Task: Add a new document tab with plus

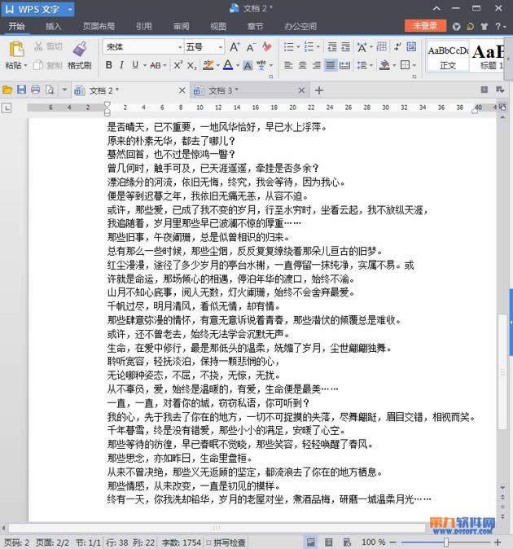Action: (318, 90)
